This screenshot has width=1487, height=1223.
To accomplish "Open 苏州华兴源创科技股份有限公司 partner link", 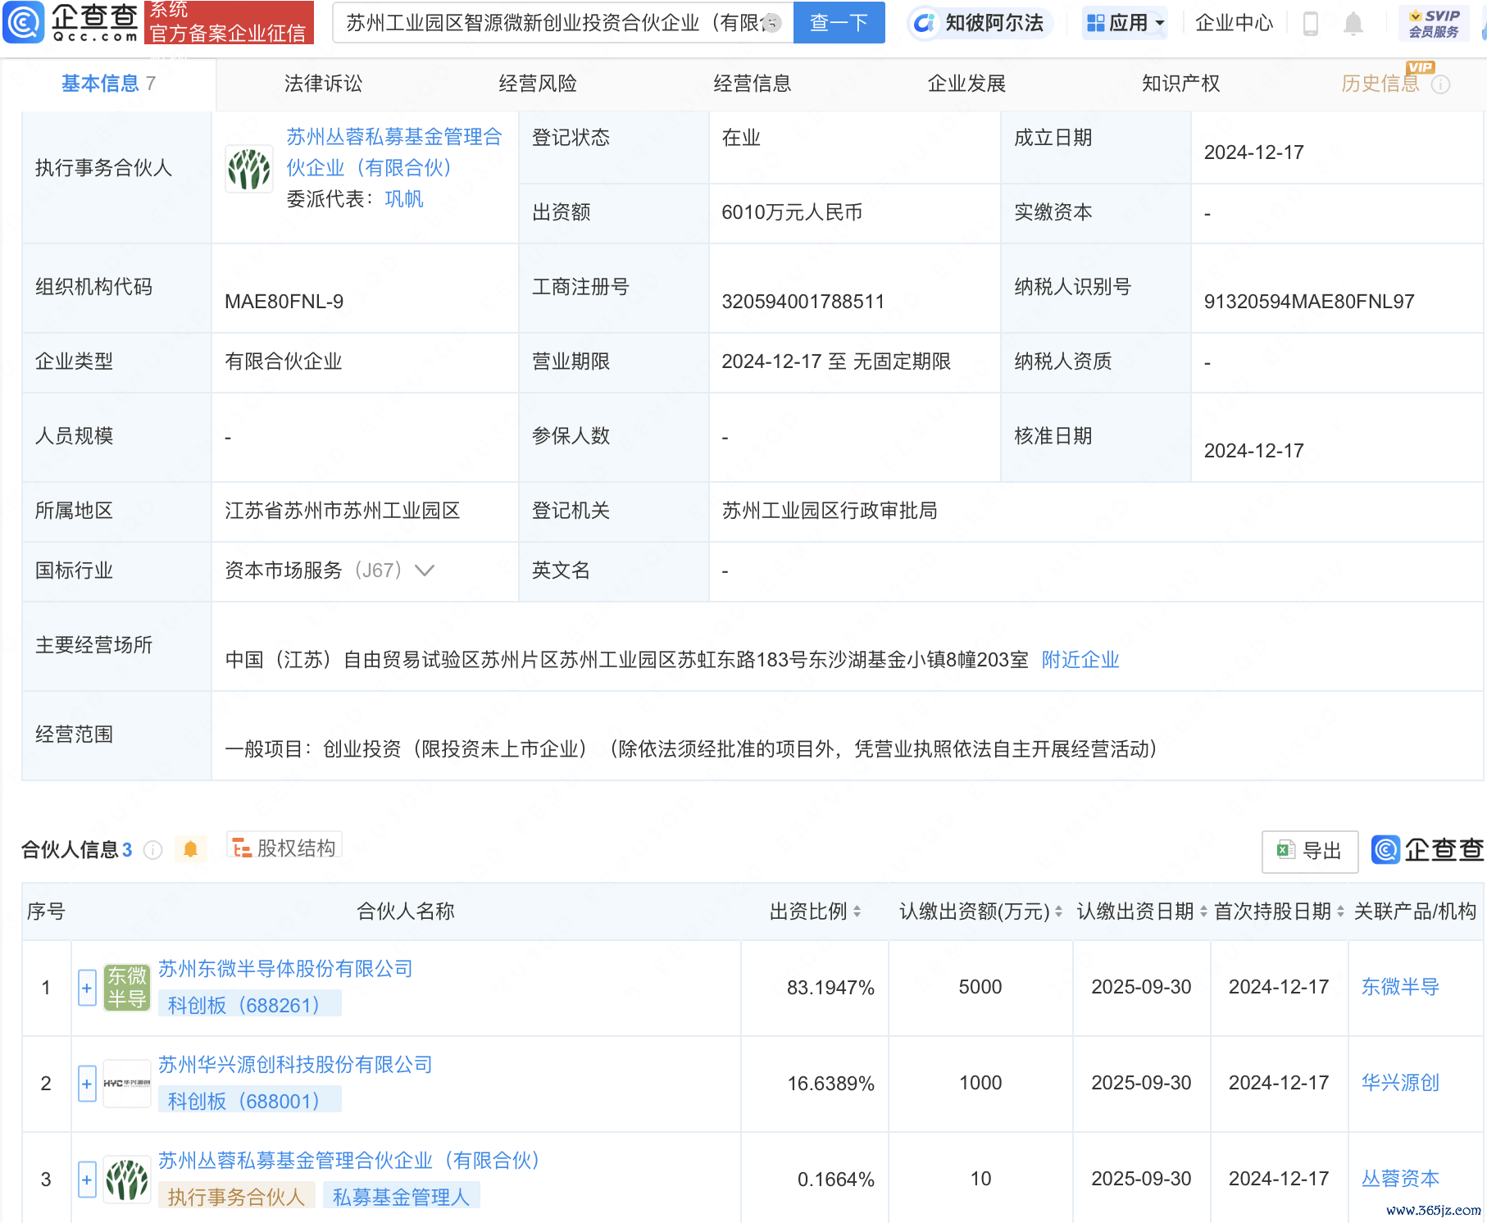I will click(x=295, y=1065).
